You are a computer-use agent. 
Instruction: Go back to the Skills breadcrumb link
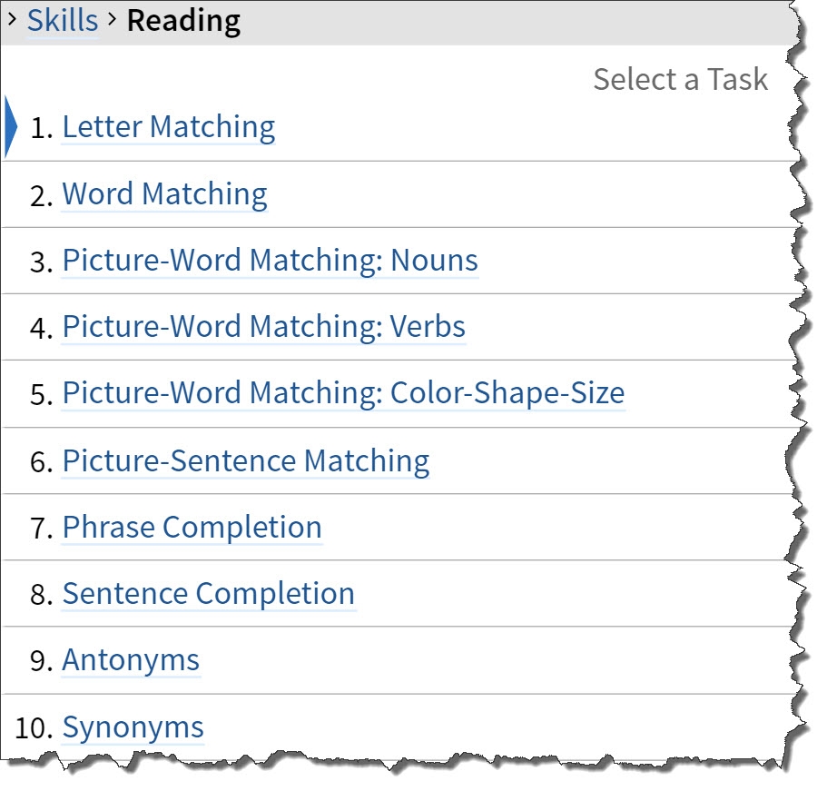pyautogui.click(x=62, y=20)
